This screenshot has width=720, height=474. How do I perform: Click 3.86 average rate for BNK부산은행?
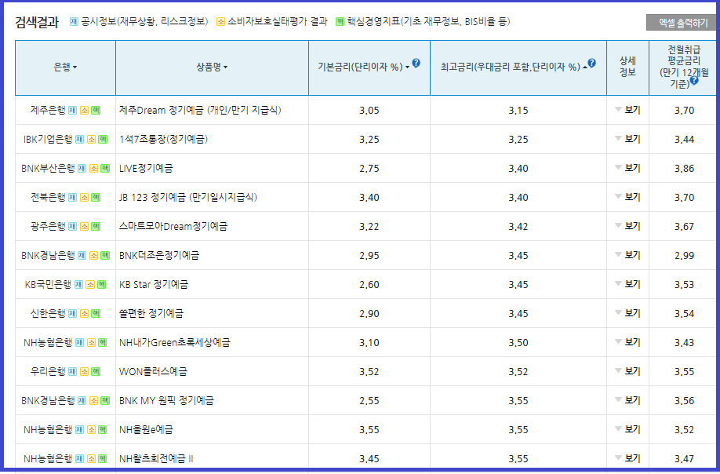pyautogui.click(x=684, y=169)
